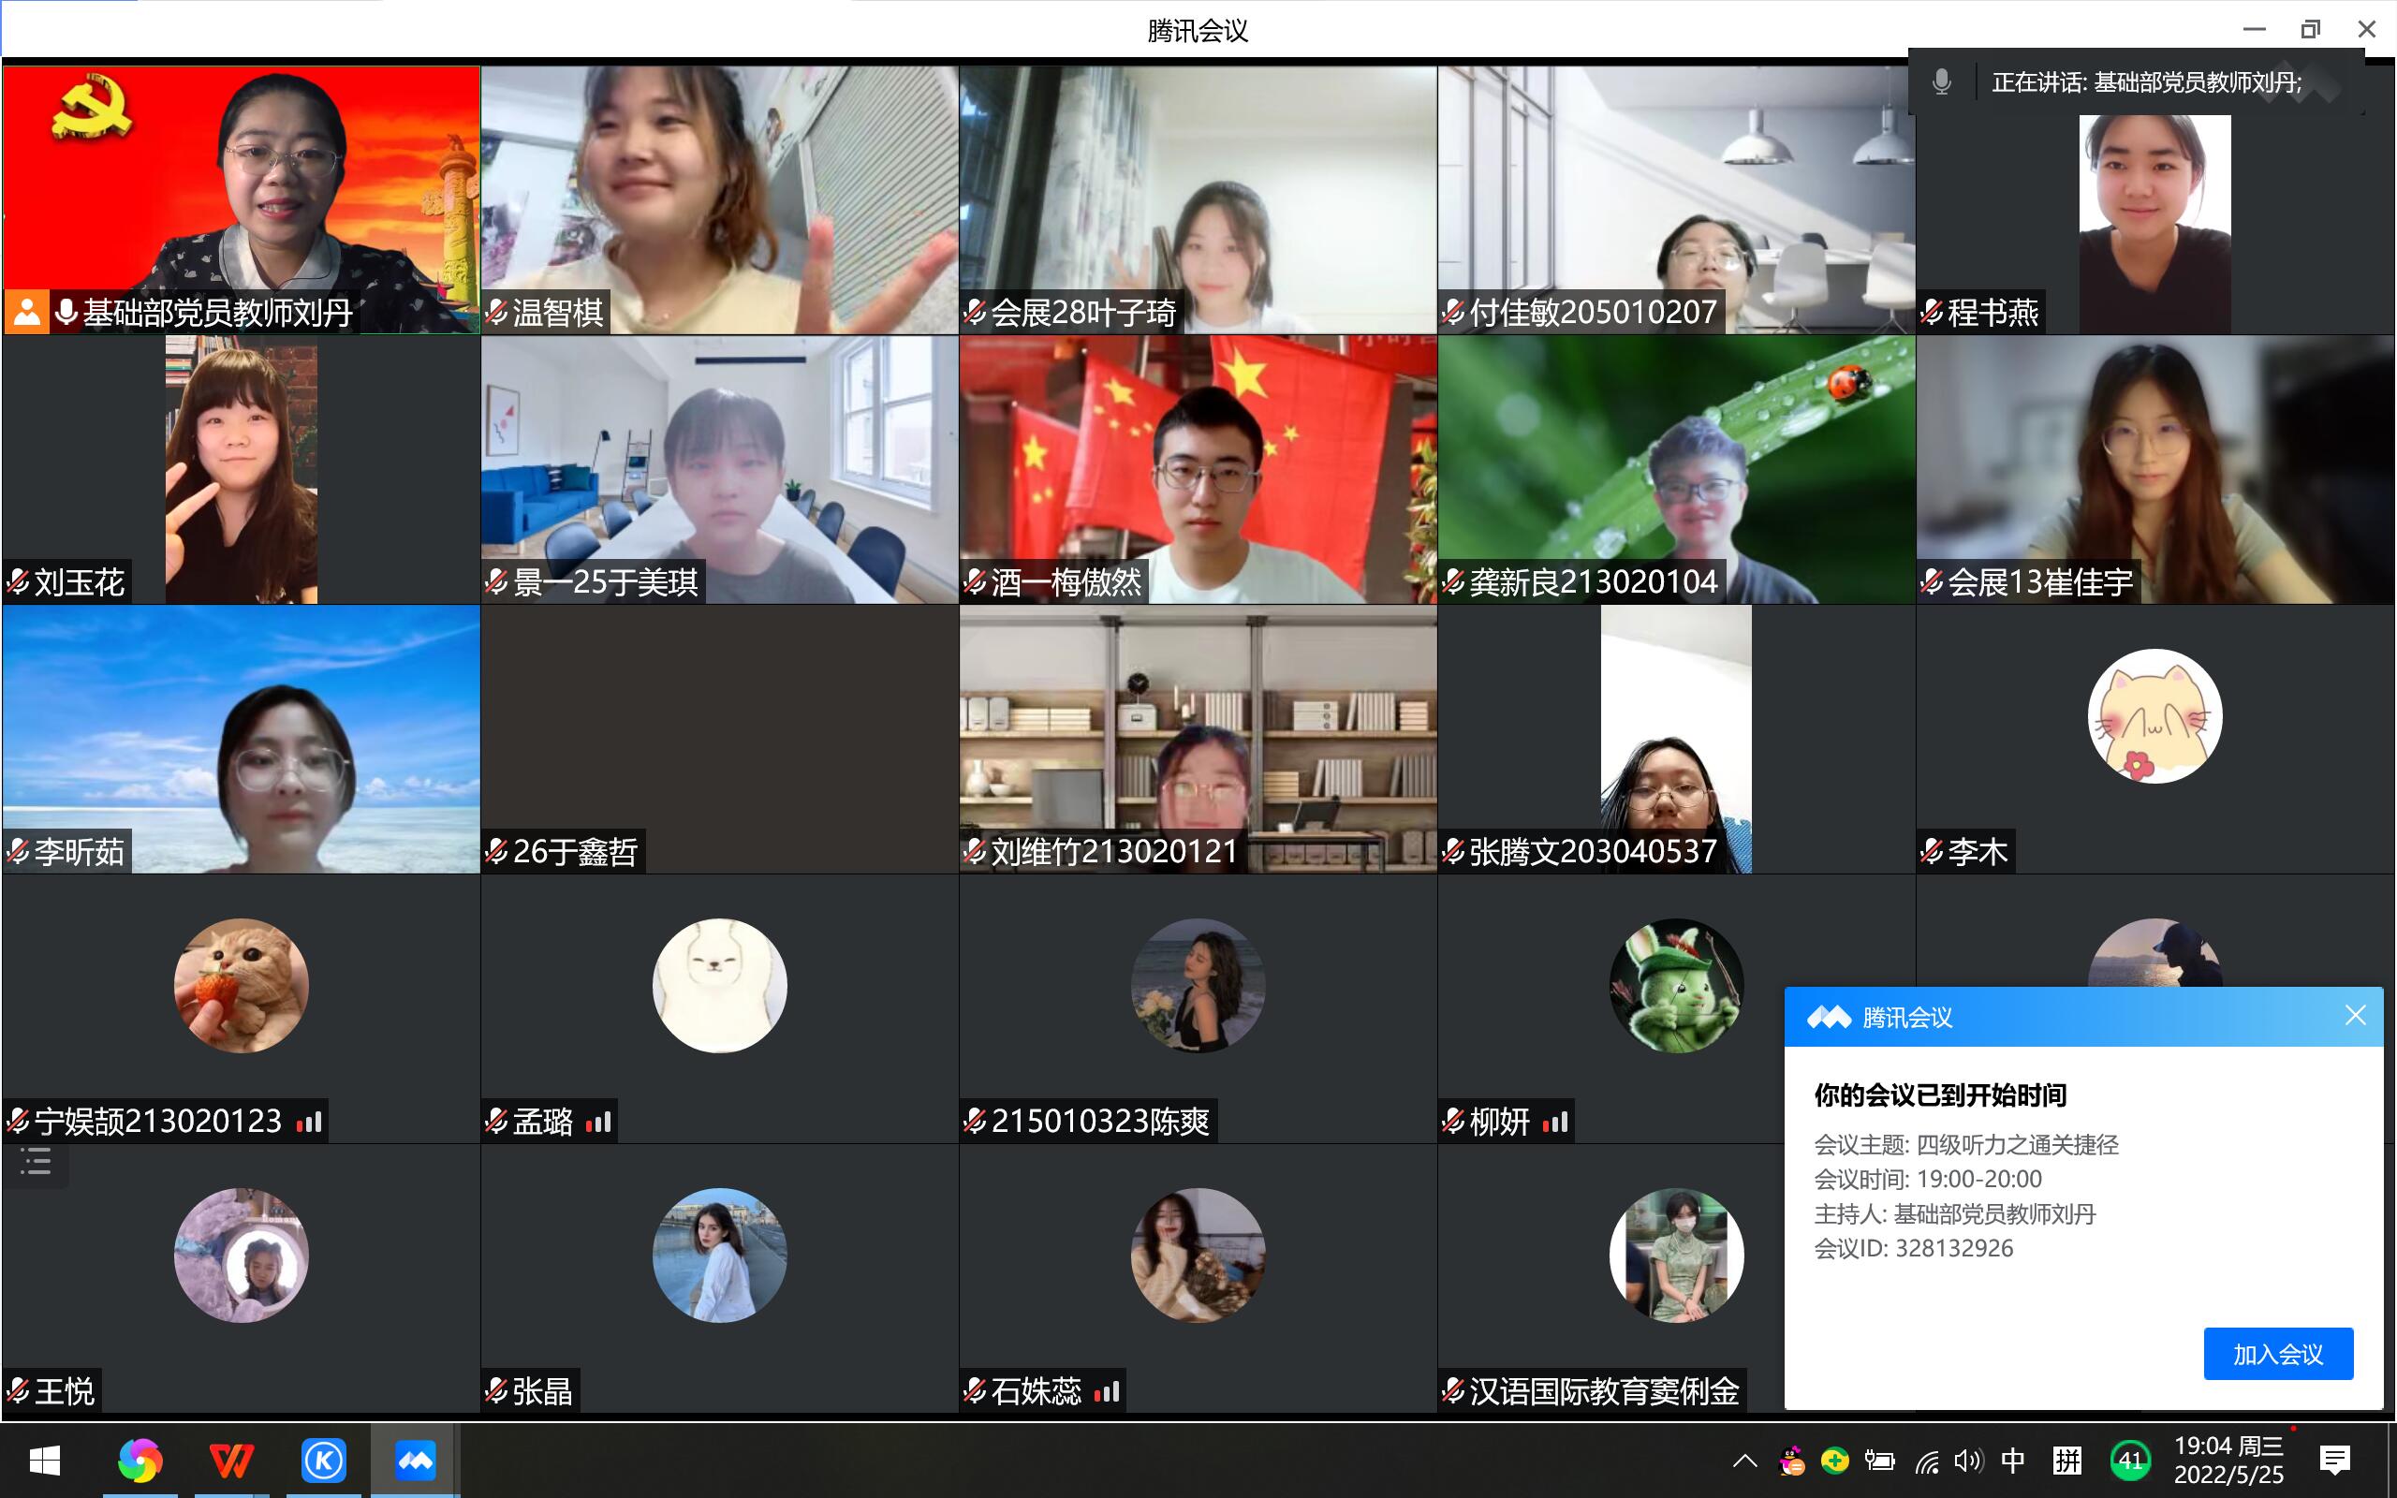Viewport: 2397px width, 1498px height.
Task: Click microphone icon beside 基础部党员教师刘丹 name
Action: (x=66, y=312)
